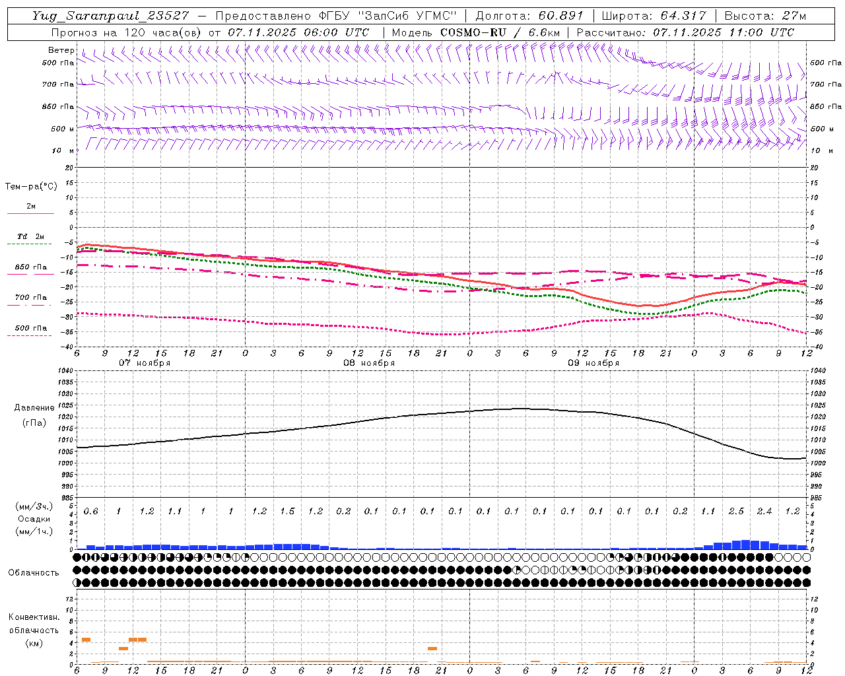Click the '(мм/3ч.)' precipitation unit label
Screen dimensions: 845x676
pyautogui.click(x=34, y=506)
